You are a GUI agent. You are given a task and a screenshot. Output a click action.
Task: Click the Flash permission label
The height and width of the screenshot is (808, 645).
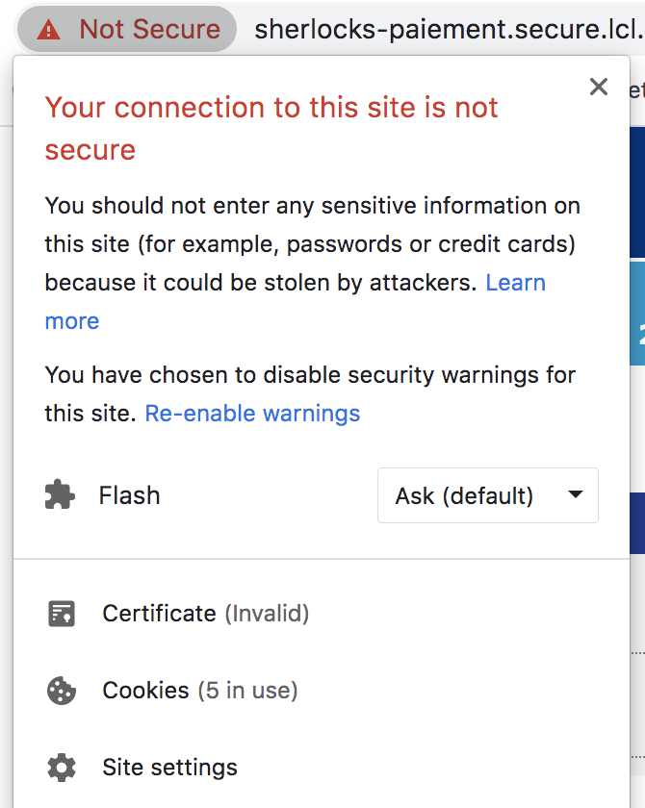pyautogui.click(x=129, y=495)
